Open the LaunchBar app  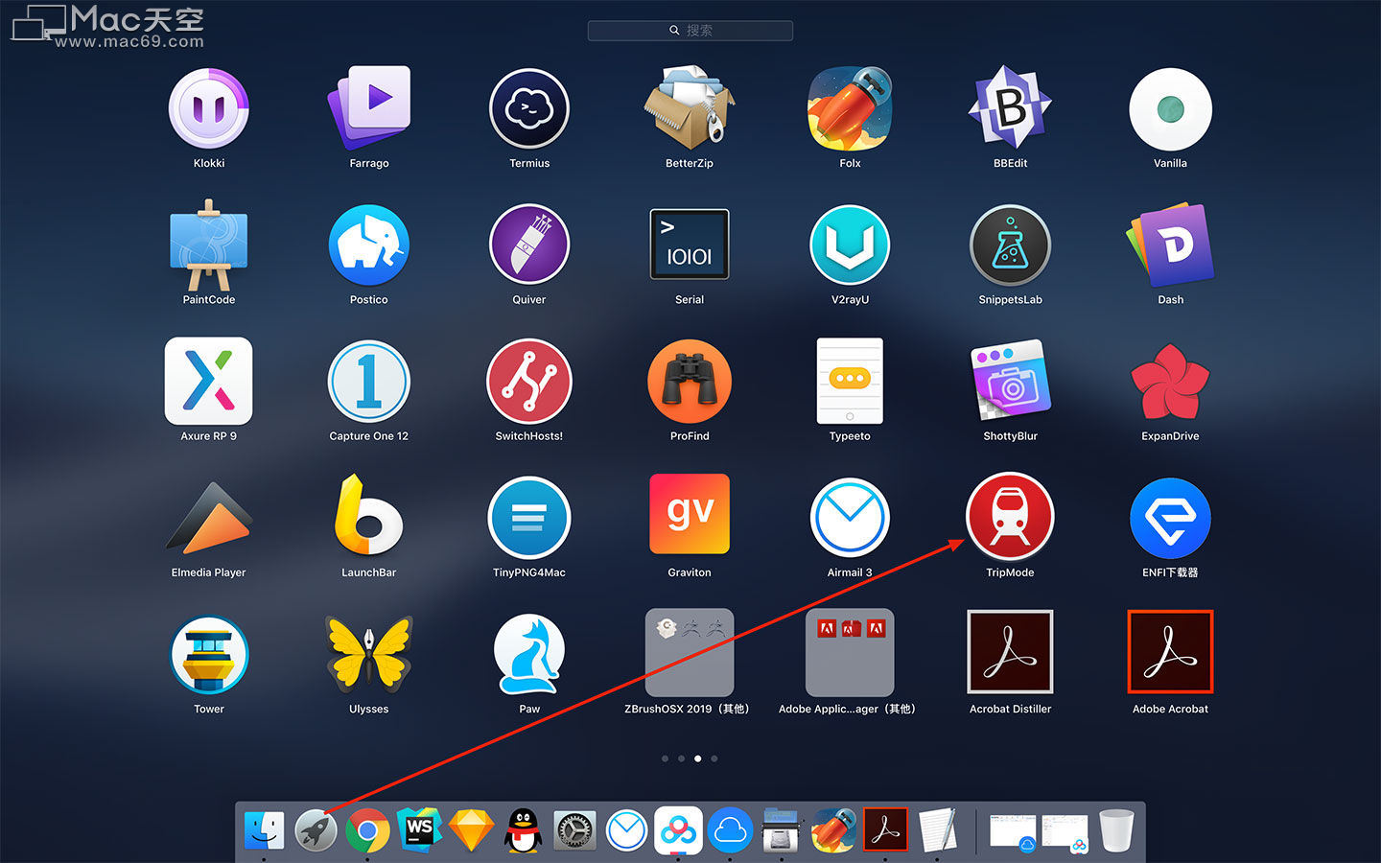pyautogui.click(x=369, y=516)
